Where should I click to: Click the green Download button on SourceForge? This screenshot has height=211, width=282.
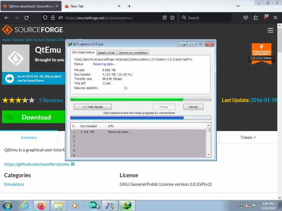pyautogui.click(x=33, y=117)
